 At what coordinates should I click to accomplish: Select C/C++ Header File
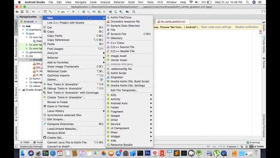pos(129,51)
